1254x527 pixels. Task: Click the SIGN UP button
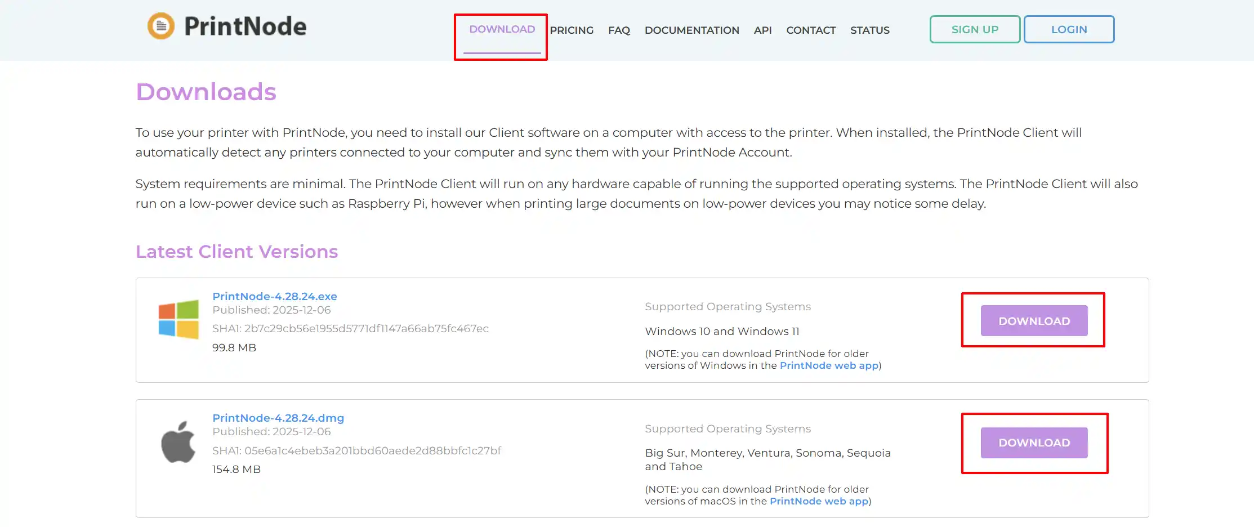click(x=975, y=29)
